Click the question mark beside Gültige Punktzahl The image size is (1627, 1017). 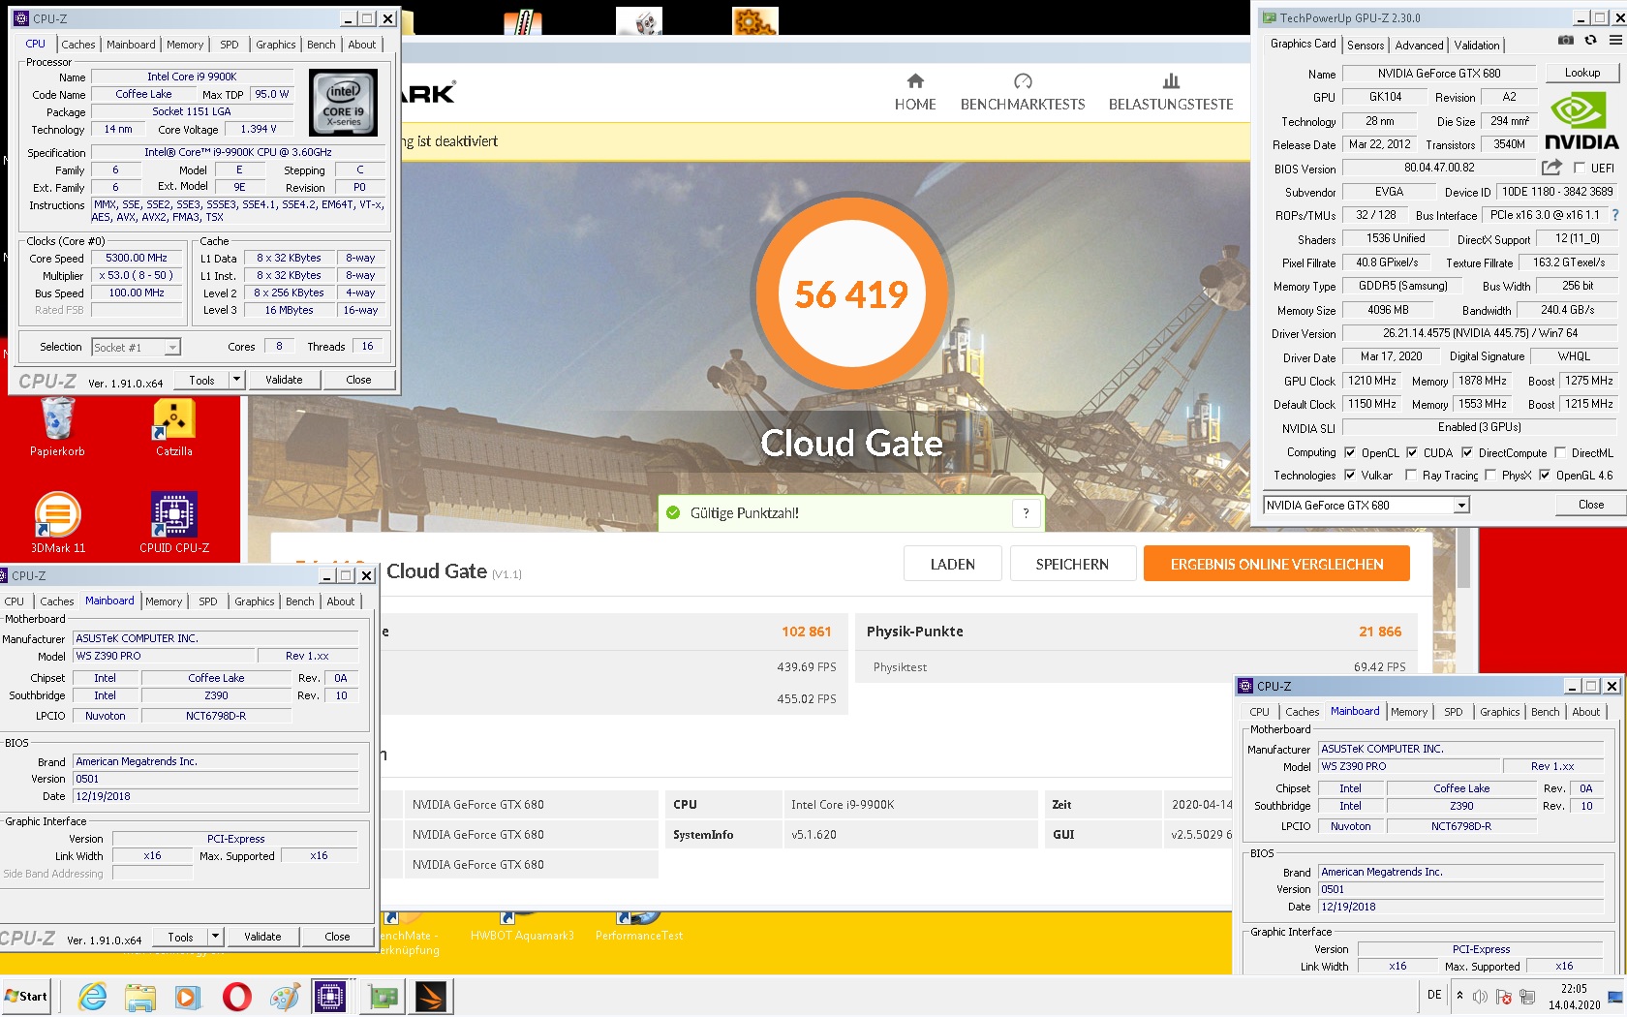click(x=1027, y=513)
